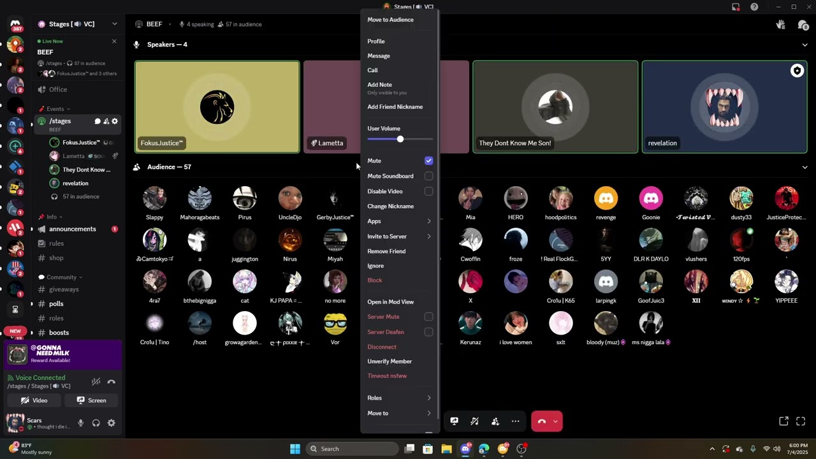Click the Video button

click(34, 400)
